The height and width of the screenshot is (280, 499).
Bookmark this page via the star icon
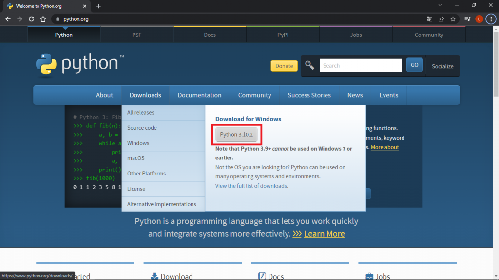[454, 19]
